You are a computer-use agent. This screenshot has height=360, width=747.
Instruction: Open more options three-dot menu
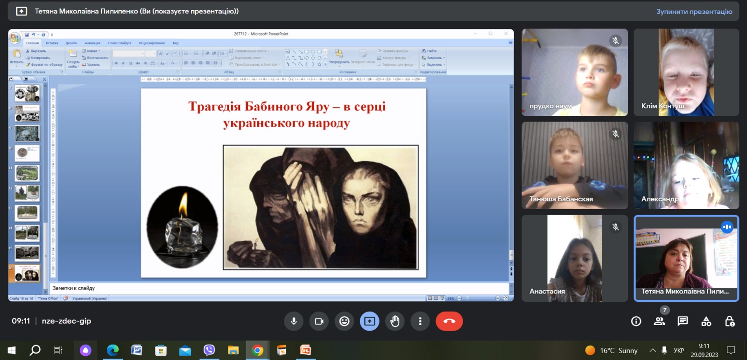click(x=420, y=321)
